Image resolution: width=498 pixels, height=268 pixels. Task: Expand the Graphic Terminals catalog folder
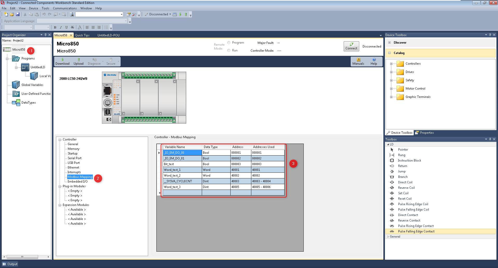point(391,97)
